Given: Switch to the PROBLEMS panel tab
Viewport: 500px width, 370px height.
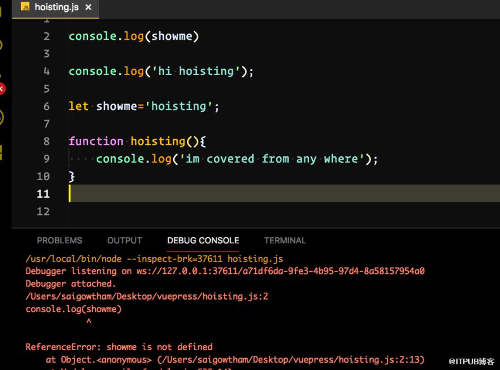Looking at the screenshot, I should pyautogui.click(x=60, y=240).
